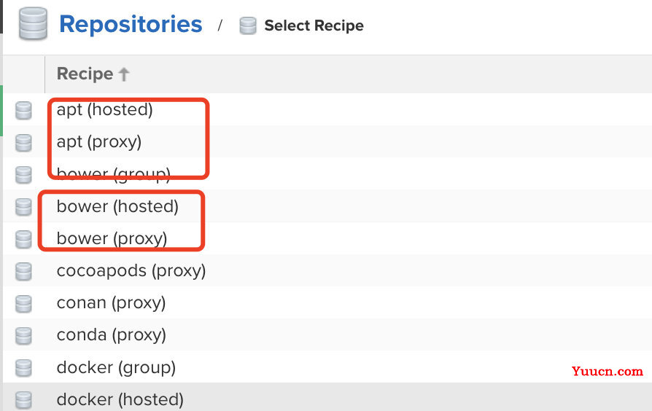Click the database icon beside apt (hosted)
The image size is (652, 411).
23,111
